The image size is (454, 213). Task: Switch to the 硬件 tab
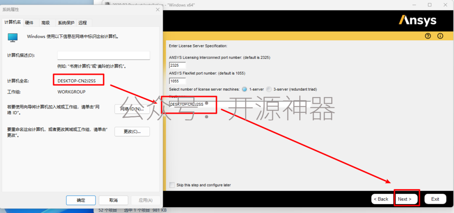29,23
